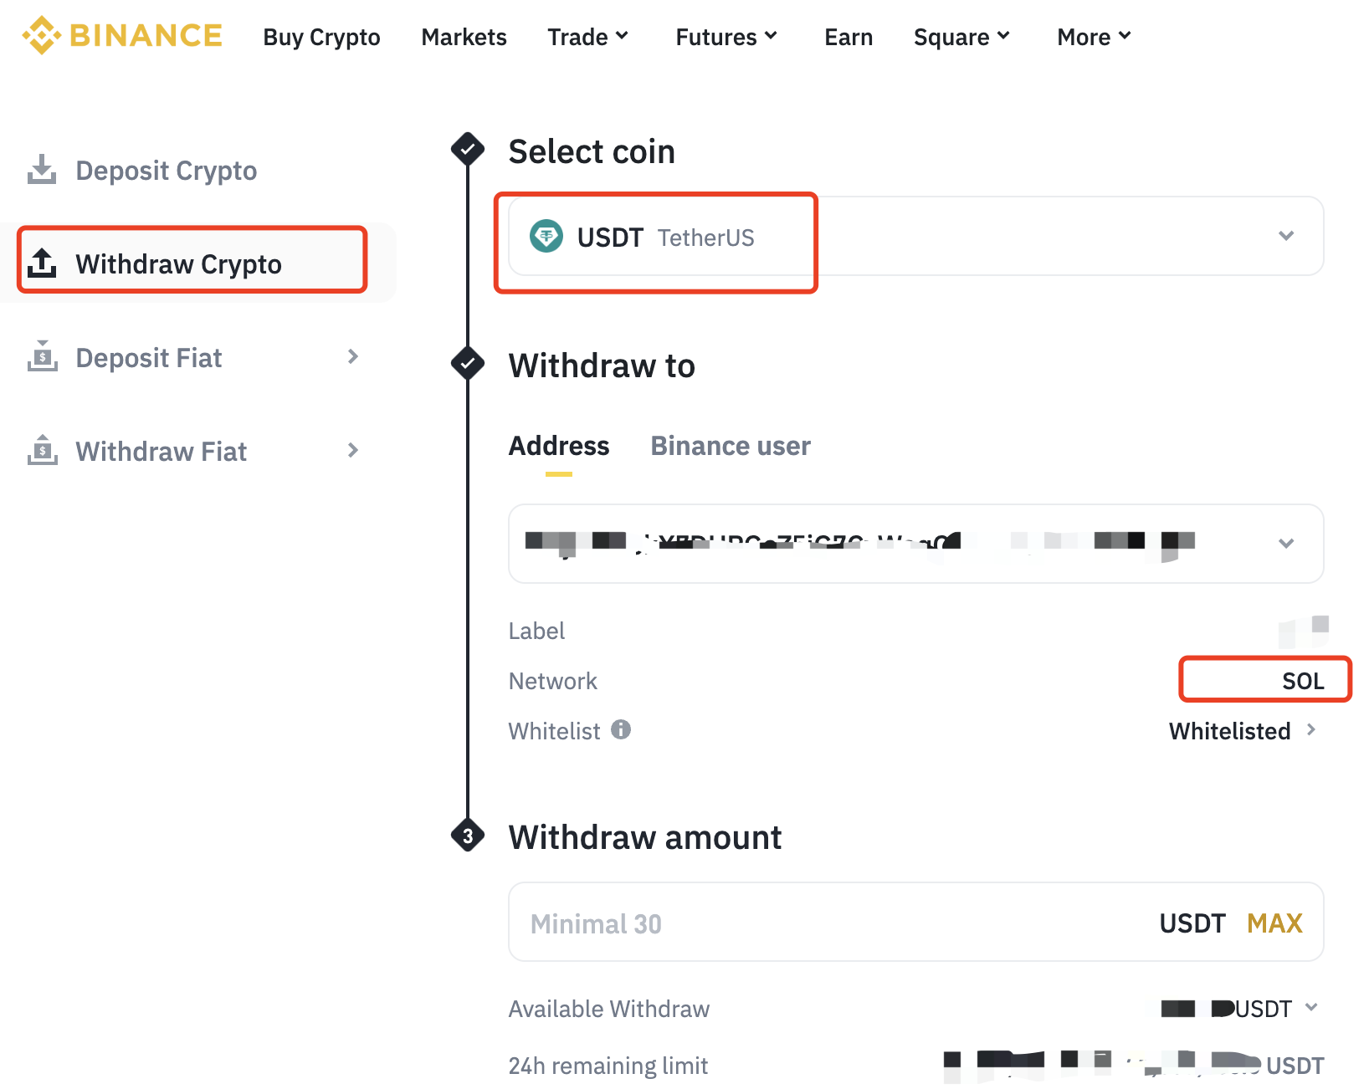This screenshot has height=1089, width=1369.
Task: Click the '24h remaining limit' text
Action: 608,1066
